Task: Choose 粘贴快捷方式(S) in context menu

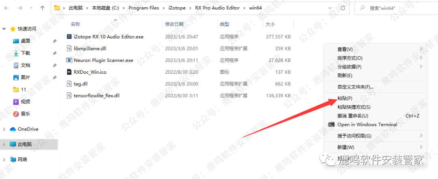Action: click(x=375, y=107)
